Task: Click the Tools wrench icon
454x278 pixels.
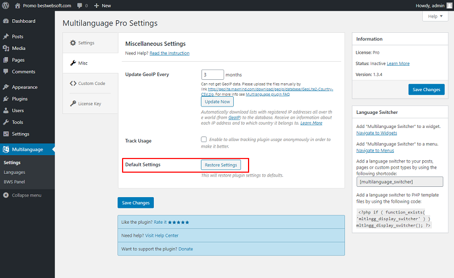Action: [6, 122]
